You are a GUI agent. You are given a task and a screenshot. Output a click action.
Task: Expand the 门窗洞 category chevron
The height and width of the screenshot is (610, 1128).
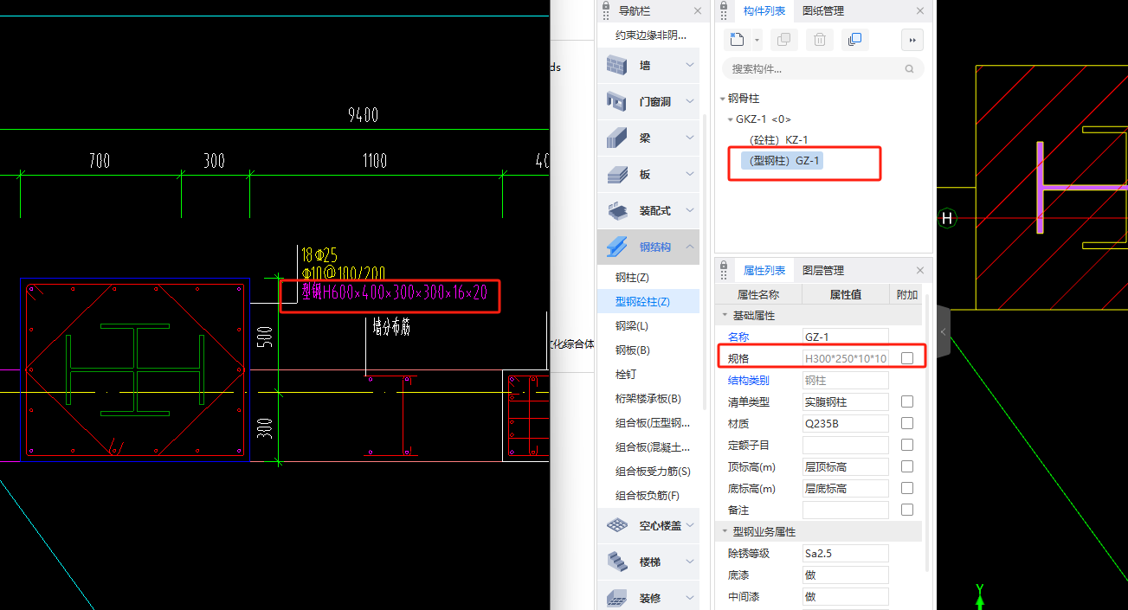pyautogui.click(x=690, y=101)
